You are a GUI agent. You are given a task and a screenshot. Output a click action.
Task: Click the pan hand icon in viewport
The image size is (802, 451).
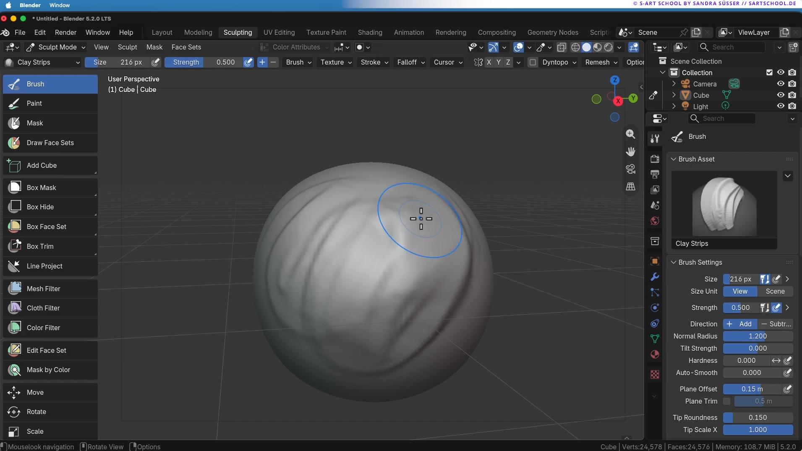(630, 151)
